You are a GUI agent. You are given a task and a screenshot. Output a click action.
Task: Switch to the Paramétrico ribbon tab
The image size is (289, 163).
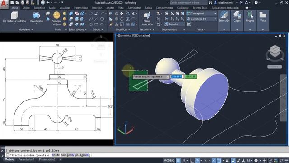pos(81,8)
